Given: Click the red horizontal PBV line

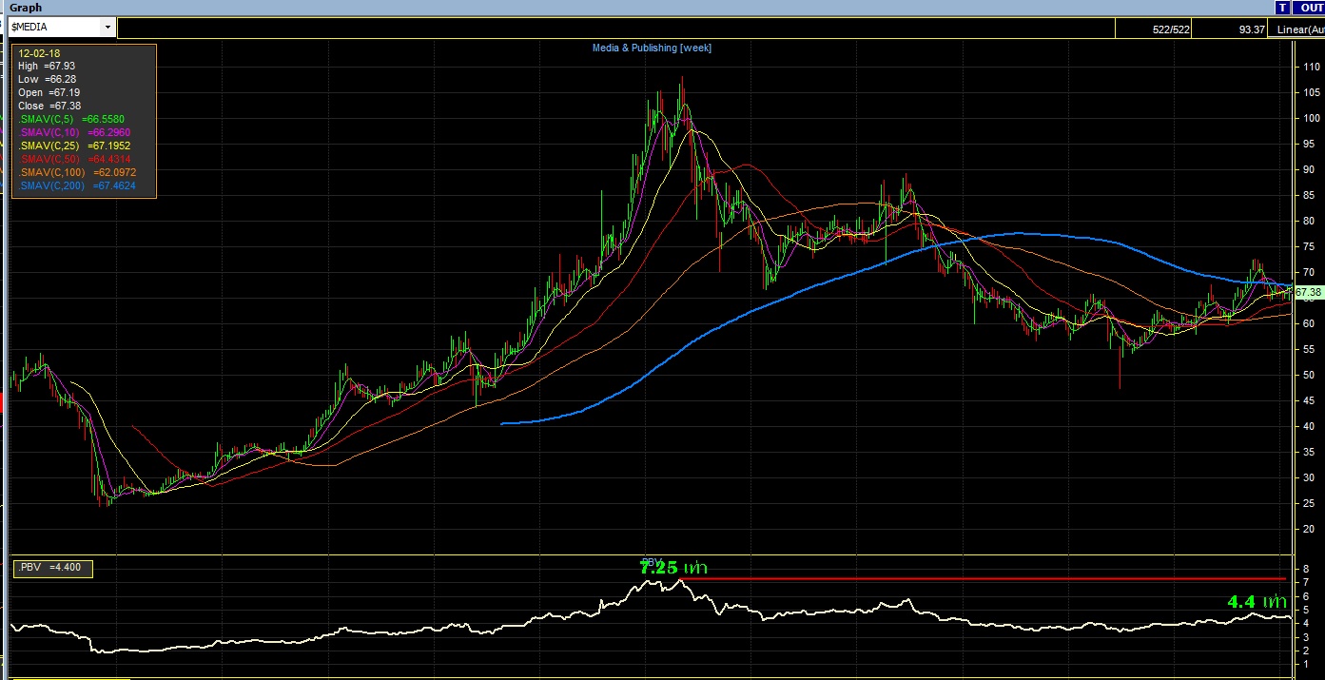Looking at the screenshot, I should (x=982, y=578).
